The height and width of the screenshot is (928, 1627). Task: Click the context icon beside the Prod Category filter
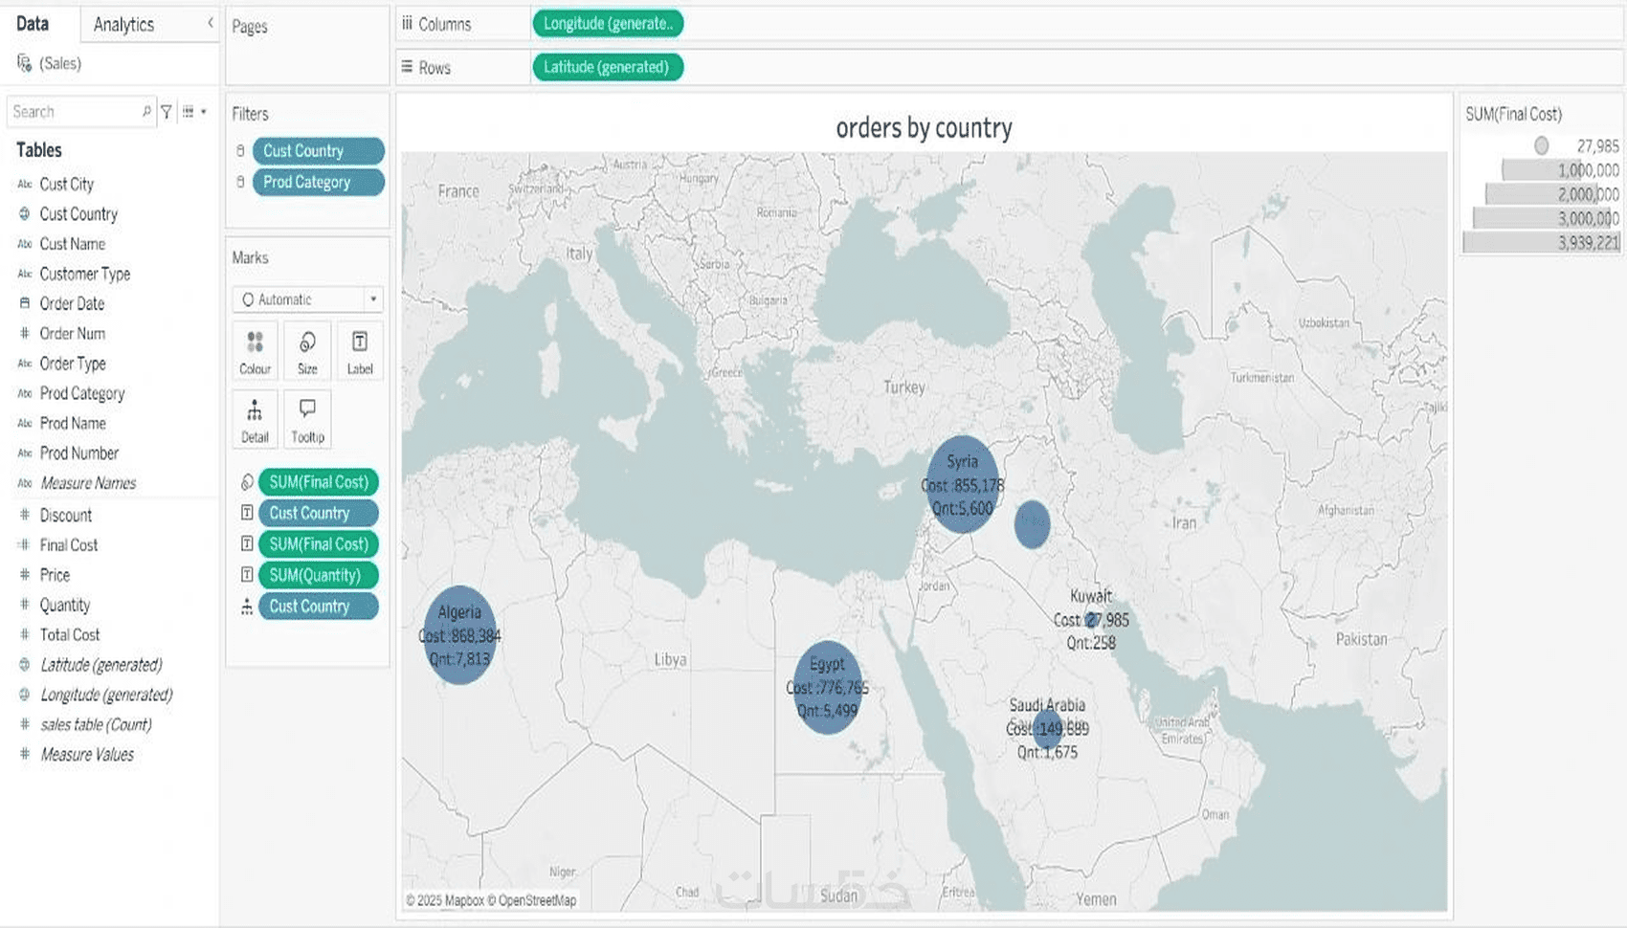(x=240, y=182)
